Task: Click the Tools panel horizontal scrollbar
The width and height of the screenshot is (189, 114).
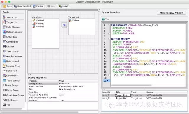Action: tap(12, 109)
